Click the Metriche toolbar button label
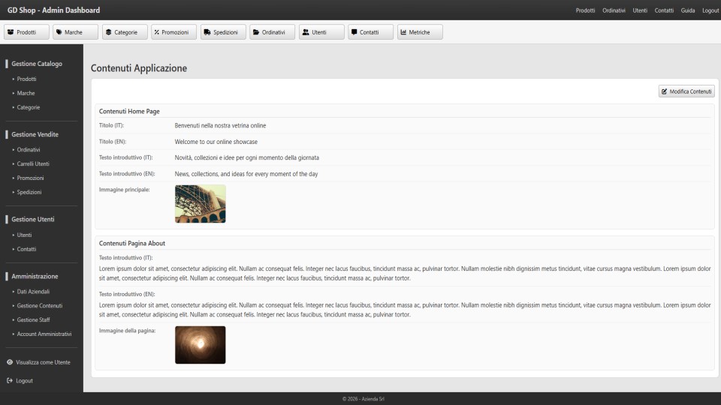The image size is (721, 405). tap(419, 32)
